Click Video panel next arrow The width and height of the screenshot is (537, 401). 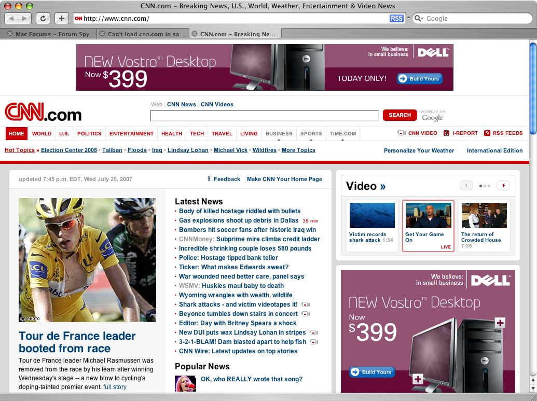click(x=503, y=186)
